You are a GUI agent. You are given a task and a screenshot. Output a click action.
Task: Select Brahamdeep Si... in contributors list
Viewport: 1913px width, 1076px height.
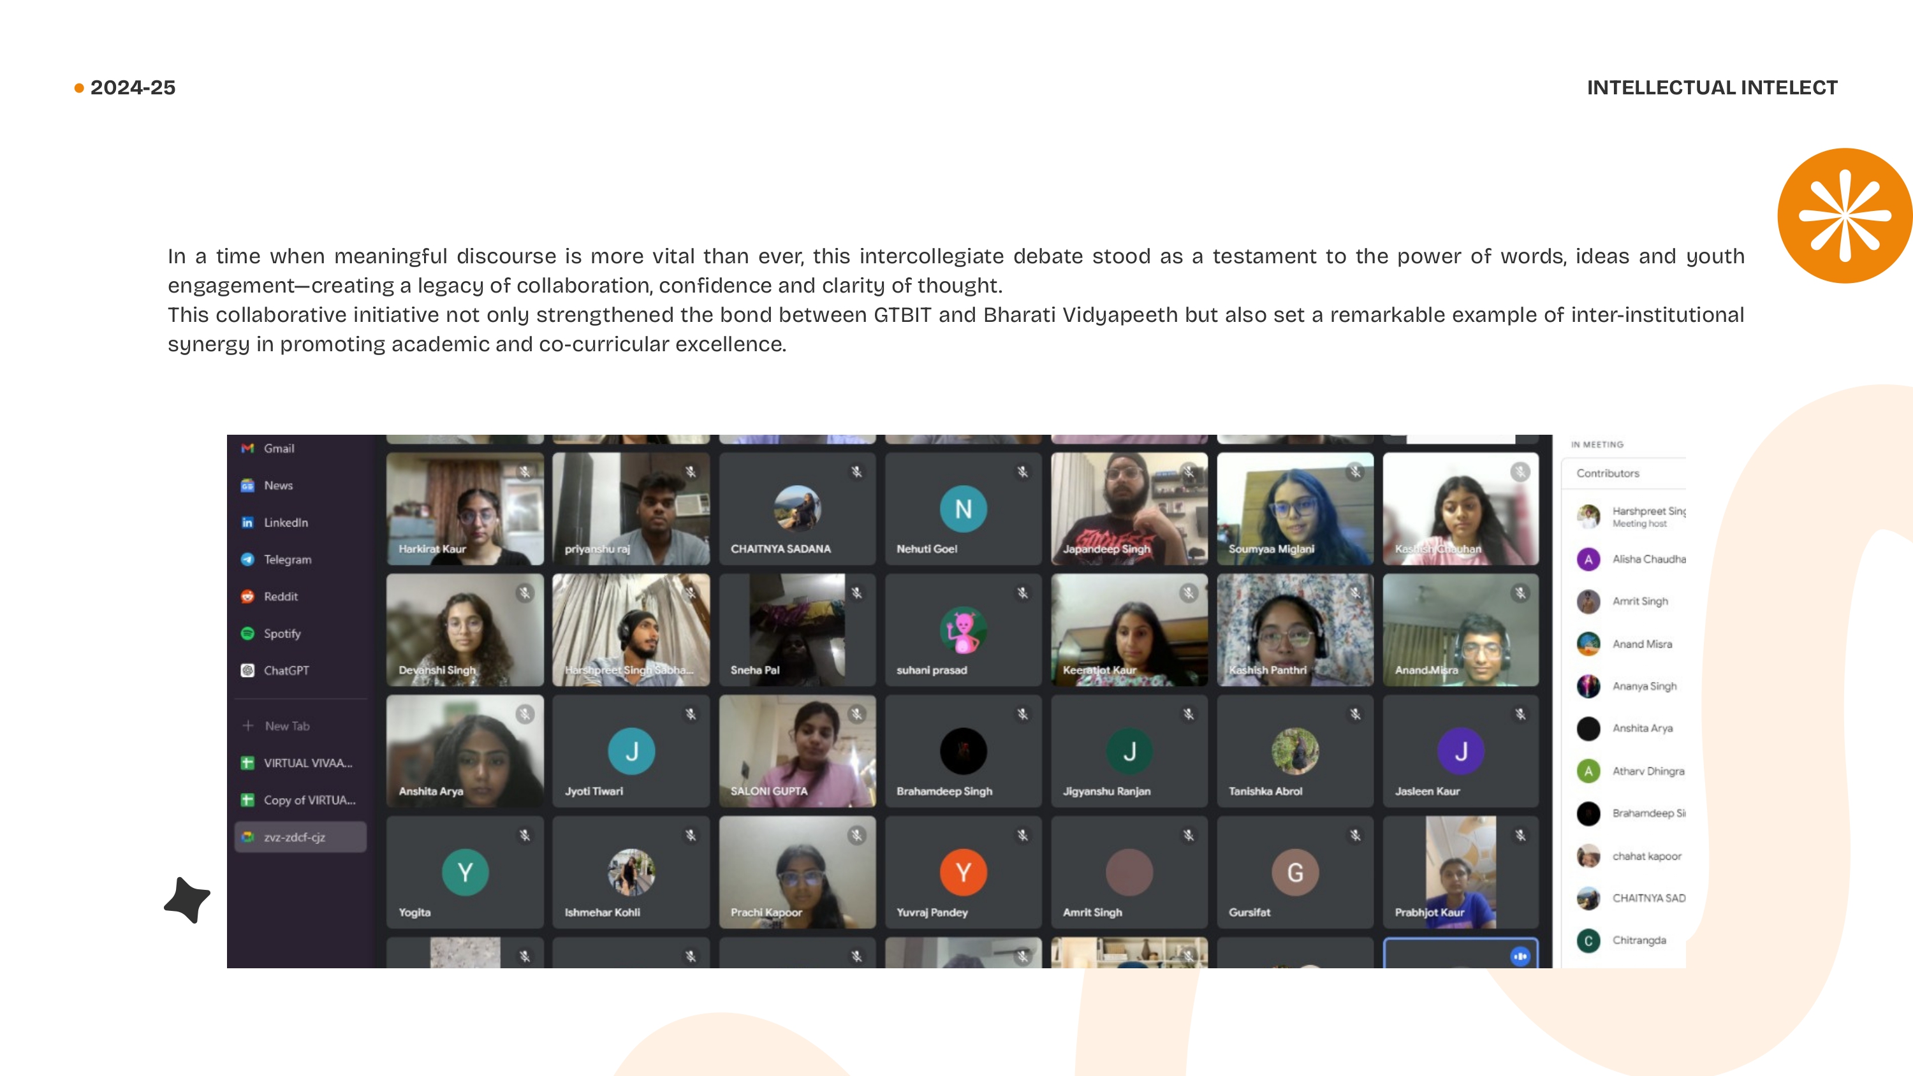pos(1630,813)
